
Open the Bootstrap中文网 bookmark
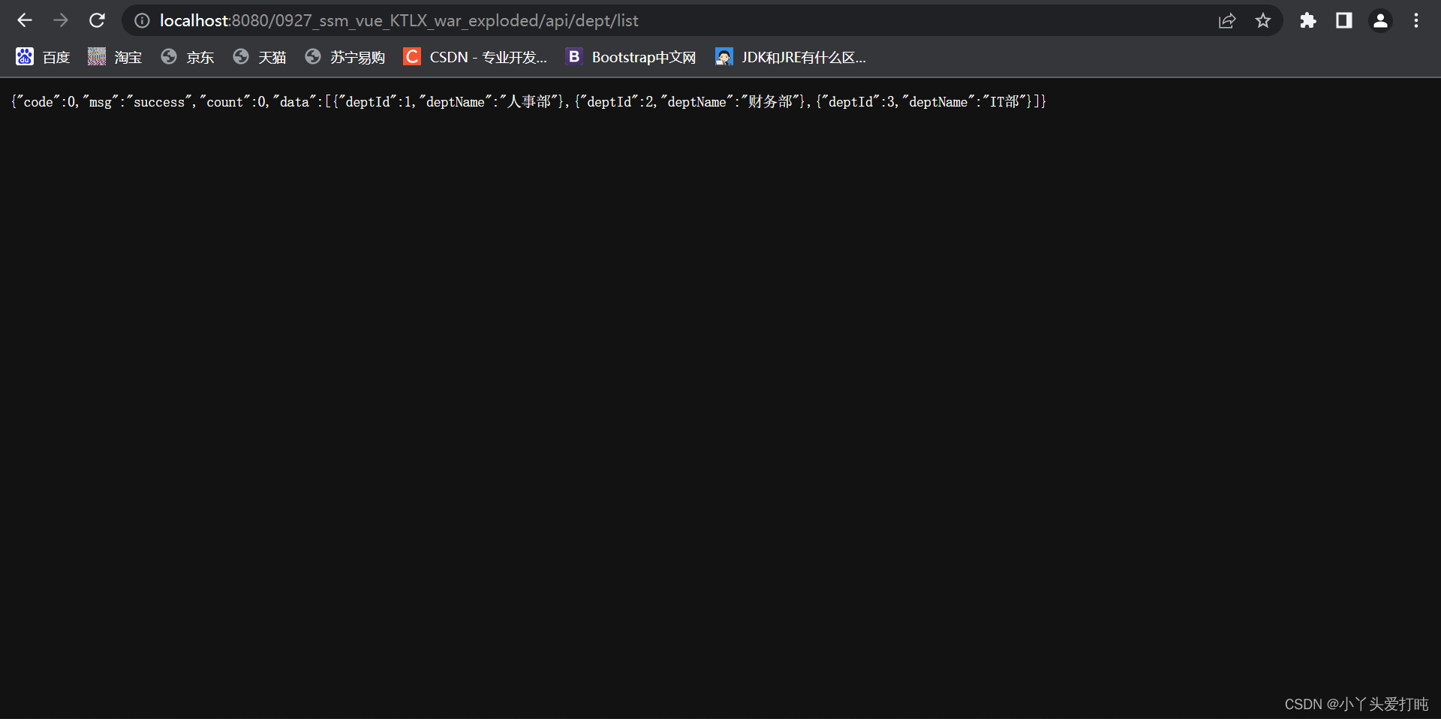point(630,57)
